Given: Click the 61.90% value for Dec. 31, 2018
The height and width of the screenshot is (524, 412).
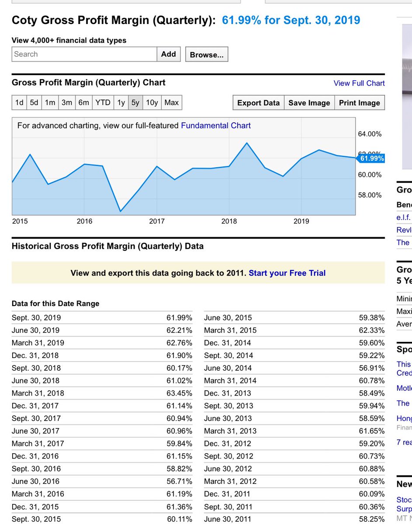Looking at the screenshot, I should pyautogui.click(x=179, y=355).
